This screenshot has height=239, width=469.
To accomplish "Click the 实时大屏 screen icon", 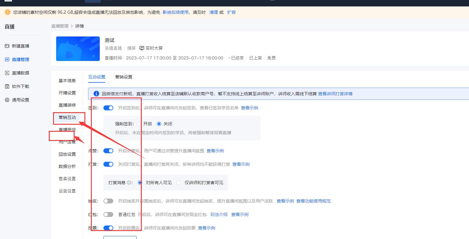I will click(x=141, y=48).
